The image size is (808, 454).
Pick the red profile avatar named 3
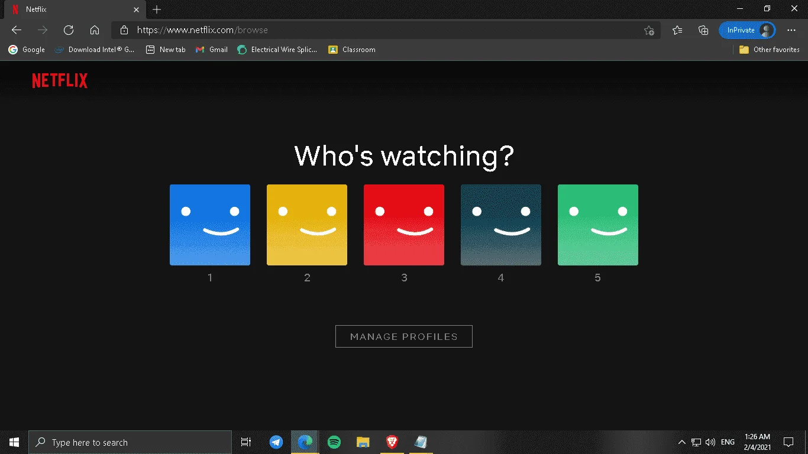[404, 225]
